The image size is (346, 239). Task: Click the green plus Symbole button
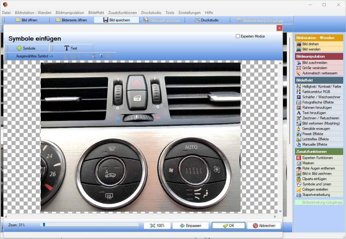26,48
